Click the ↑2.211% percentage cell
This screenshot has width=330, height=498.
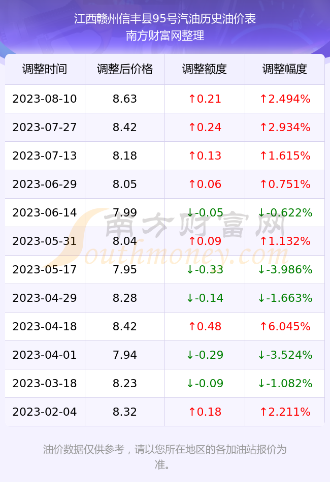[x=285, y=412]
